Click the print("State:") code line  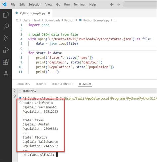pos(65,58)
